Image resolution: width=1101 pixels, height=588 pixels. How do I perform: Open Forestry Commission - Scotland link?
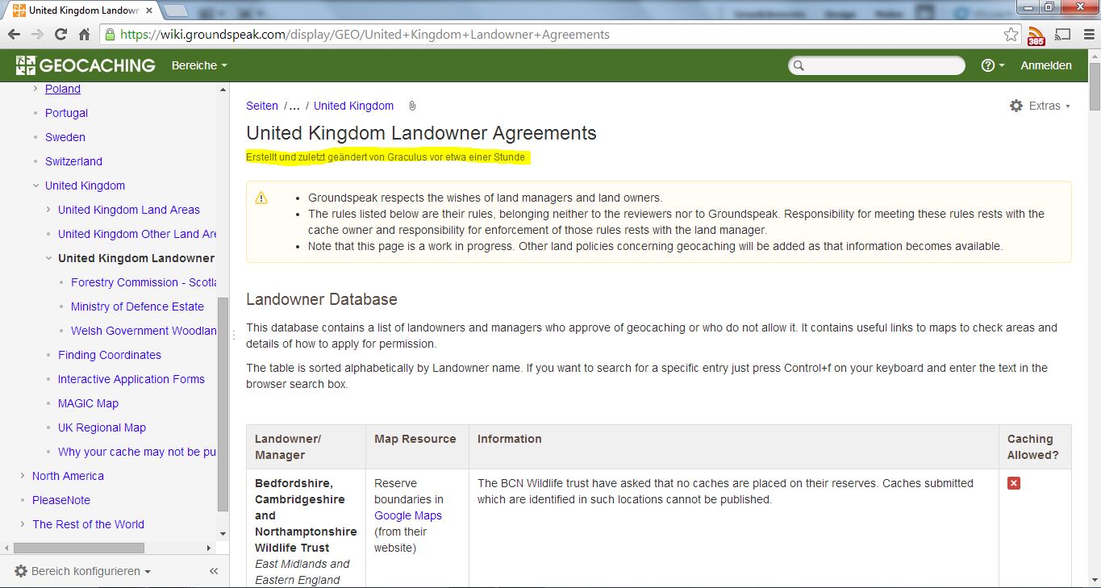[144, 282]
